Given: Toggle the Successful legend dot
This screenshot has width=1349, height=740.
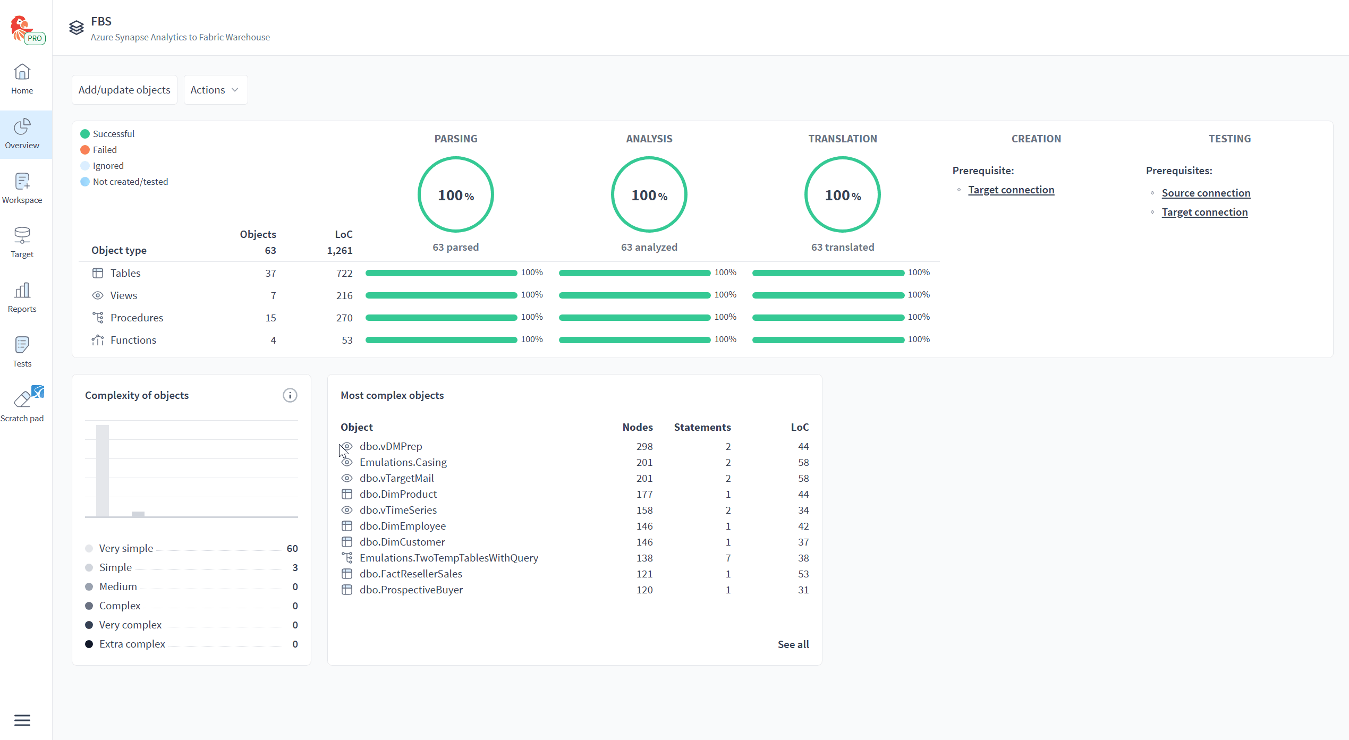Looking at the screenshot, I should [85, 134].
